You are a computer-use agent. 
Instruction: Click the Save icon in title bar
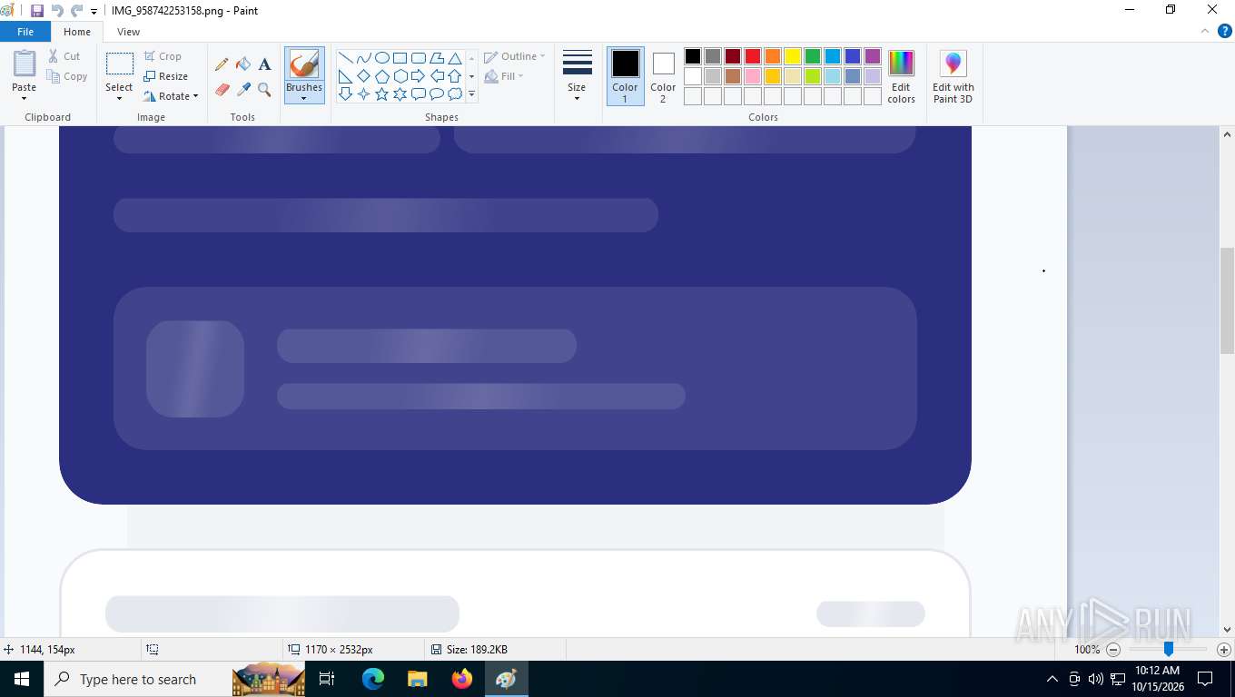click(x=37, y=11)
